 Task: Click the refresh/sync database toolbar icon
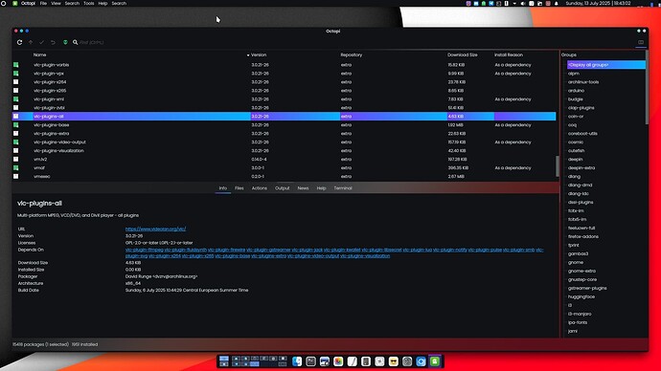point(19,42)
